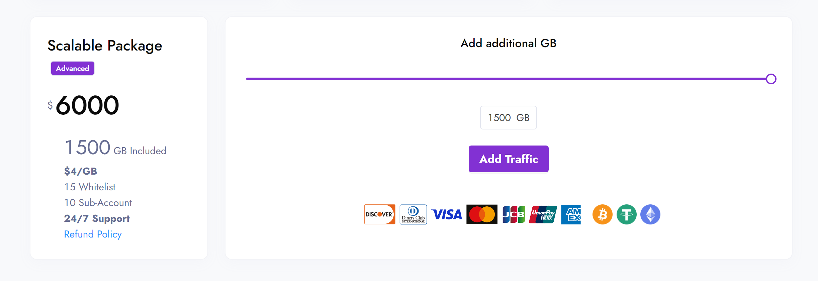Click the Diners Club International icon

(x=413, y=214)
